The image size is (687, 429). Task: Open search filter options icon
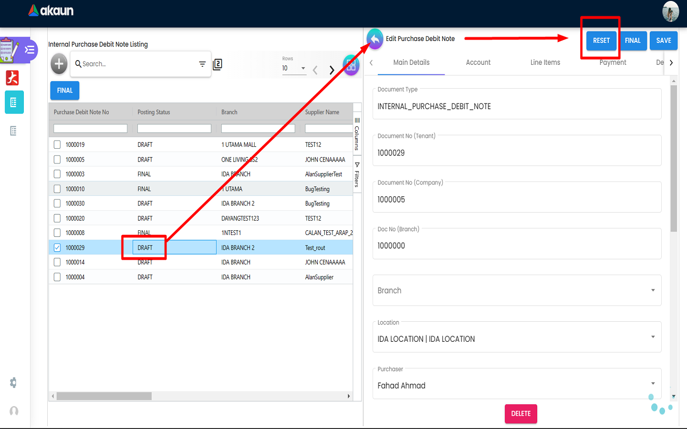pos(202,64)
